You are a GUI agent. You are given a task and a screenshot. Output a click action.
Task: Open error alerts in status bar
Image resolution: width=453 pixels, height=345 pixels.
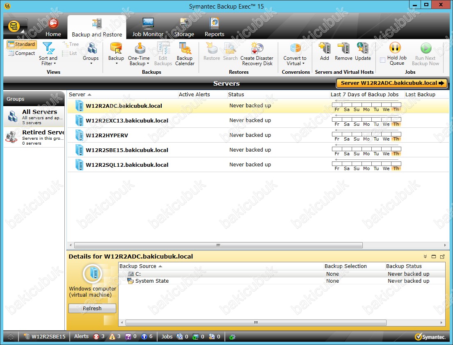pyautogui.click(x=99, y=336)
